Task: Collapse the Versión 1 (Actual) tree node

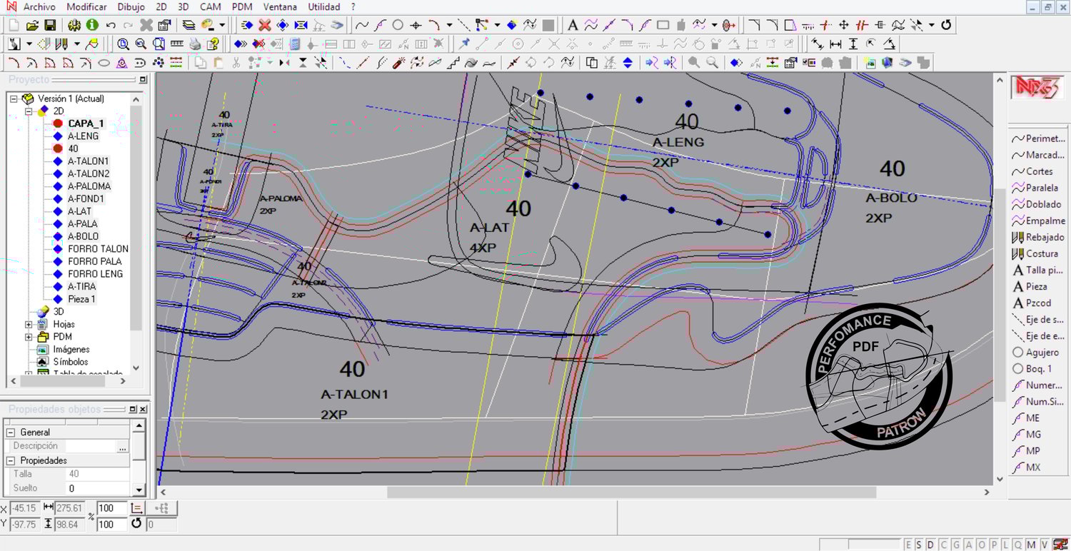Action: pyautogui.click(x=14, y=98)
